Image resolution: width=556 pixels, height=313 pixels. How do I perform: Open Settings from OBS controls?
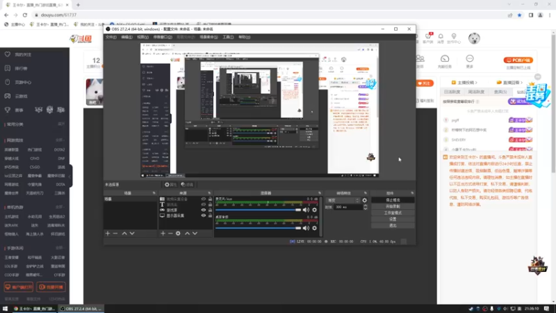coord(393,219)
